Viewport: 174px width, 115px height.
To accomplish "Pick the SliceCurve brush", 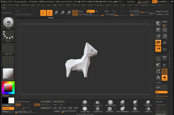I will coord(135,109).
